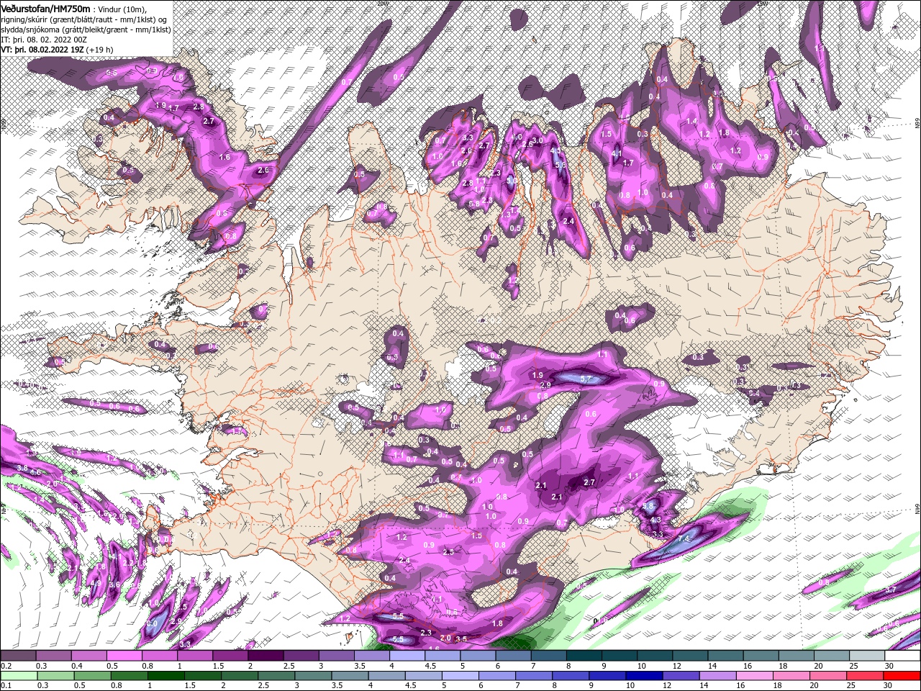Select the pale gray 25 snow scale swatch
The image size is (921, 691).
866,656
